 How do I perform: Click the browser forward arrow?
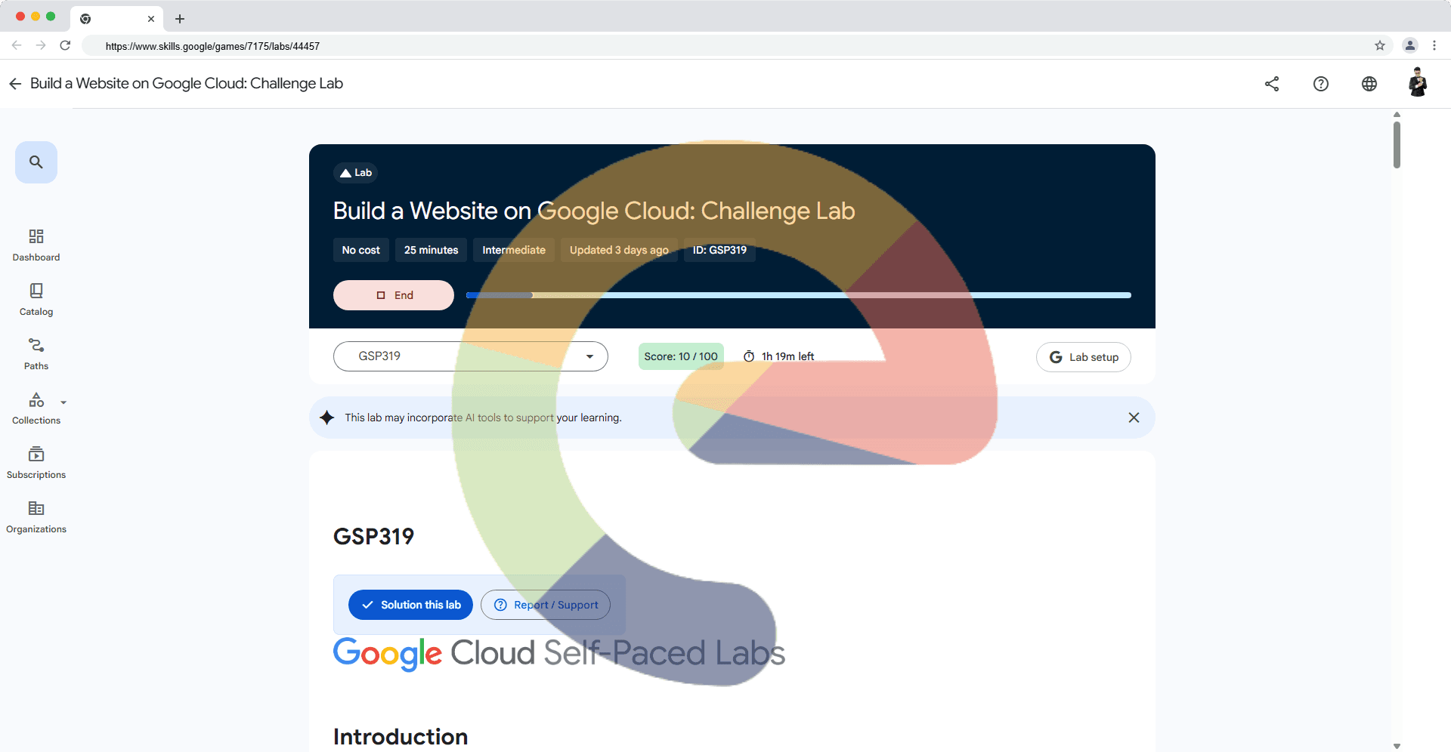41,45
